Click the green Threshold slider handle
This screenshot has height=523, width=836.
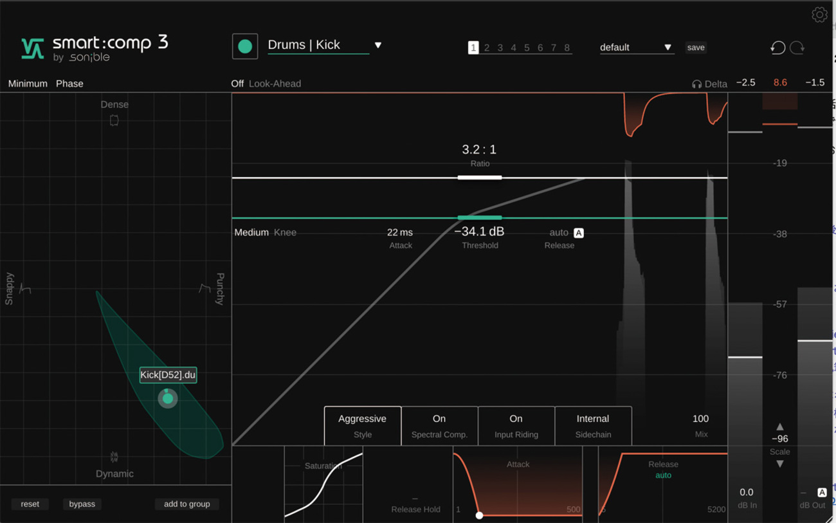coord(480,218)
